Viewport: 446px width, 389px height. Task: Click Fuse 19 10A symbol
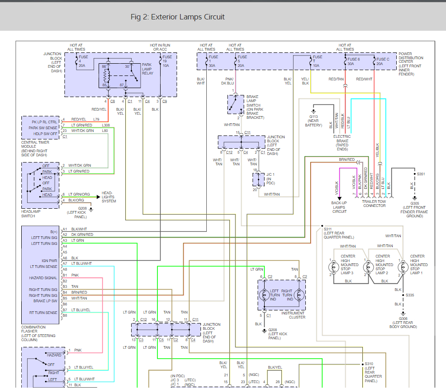coord(160,61)
